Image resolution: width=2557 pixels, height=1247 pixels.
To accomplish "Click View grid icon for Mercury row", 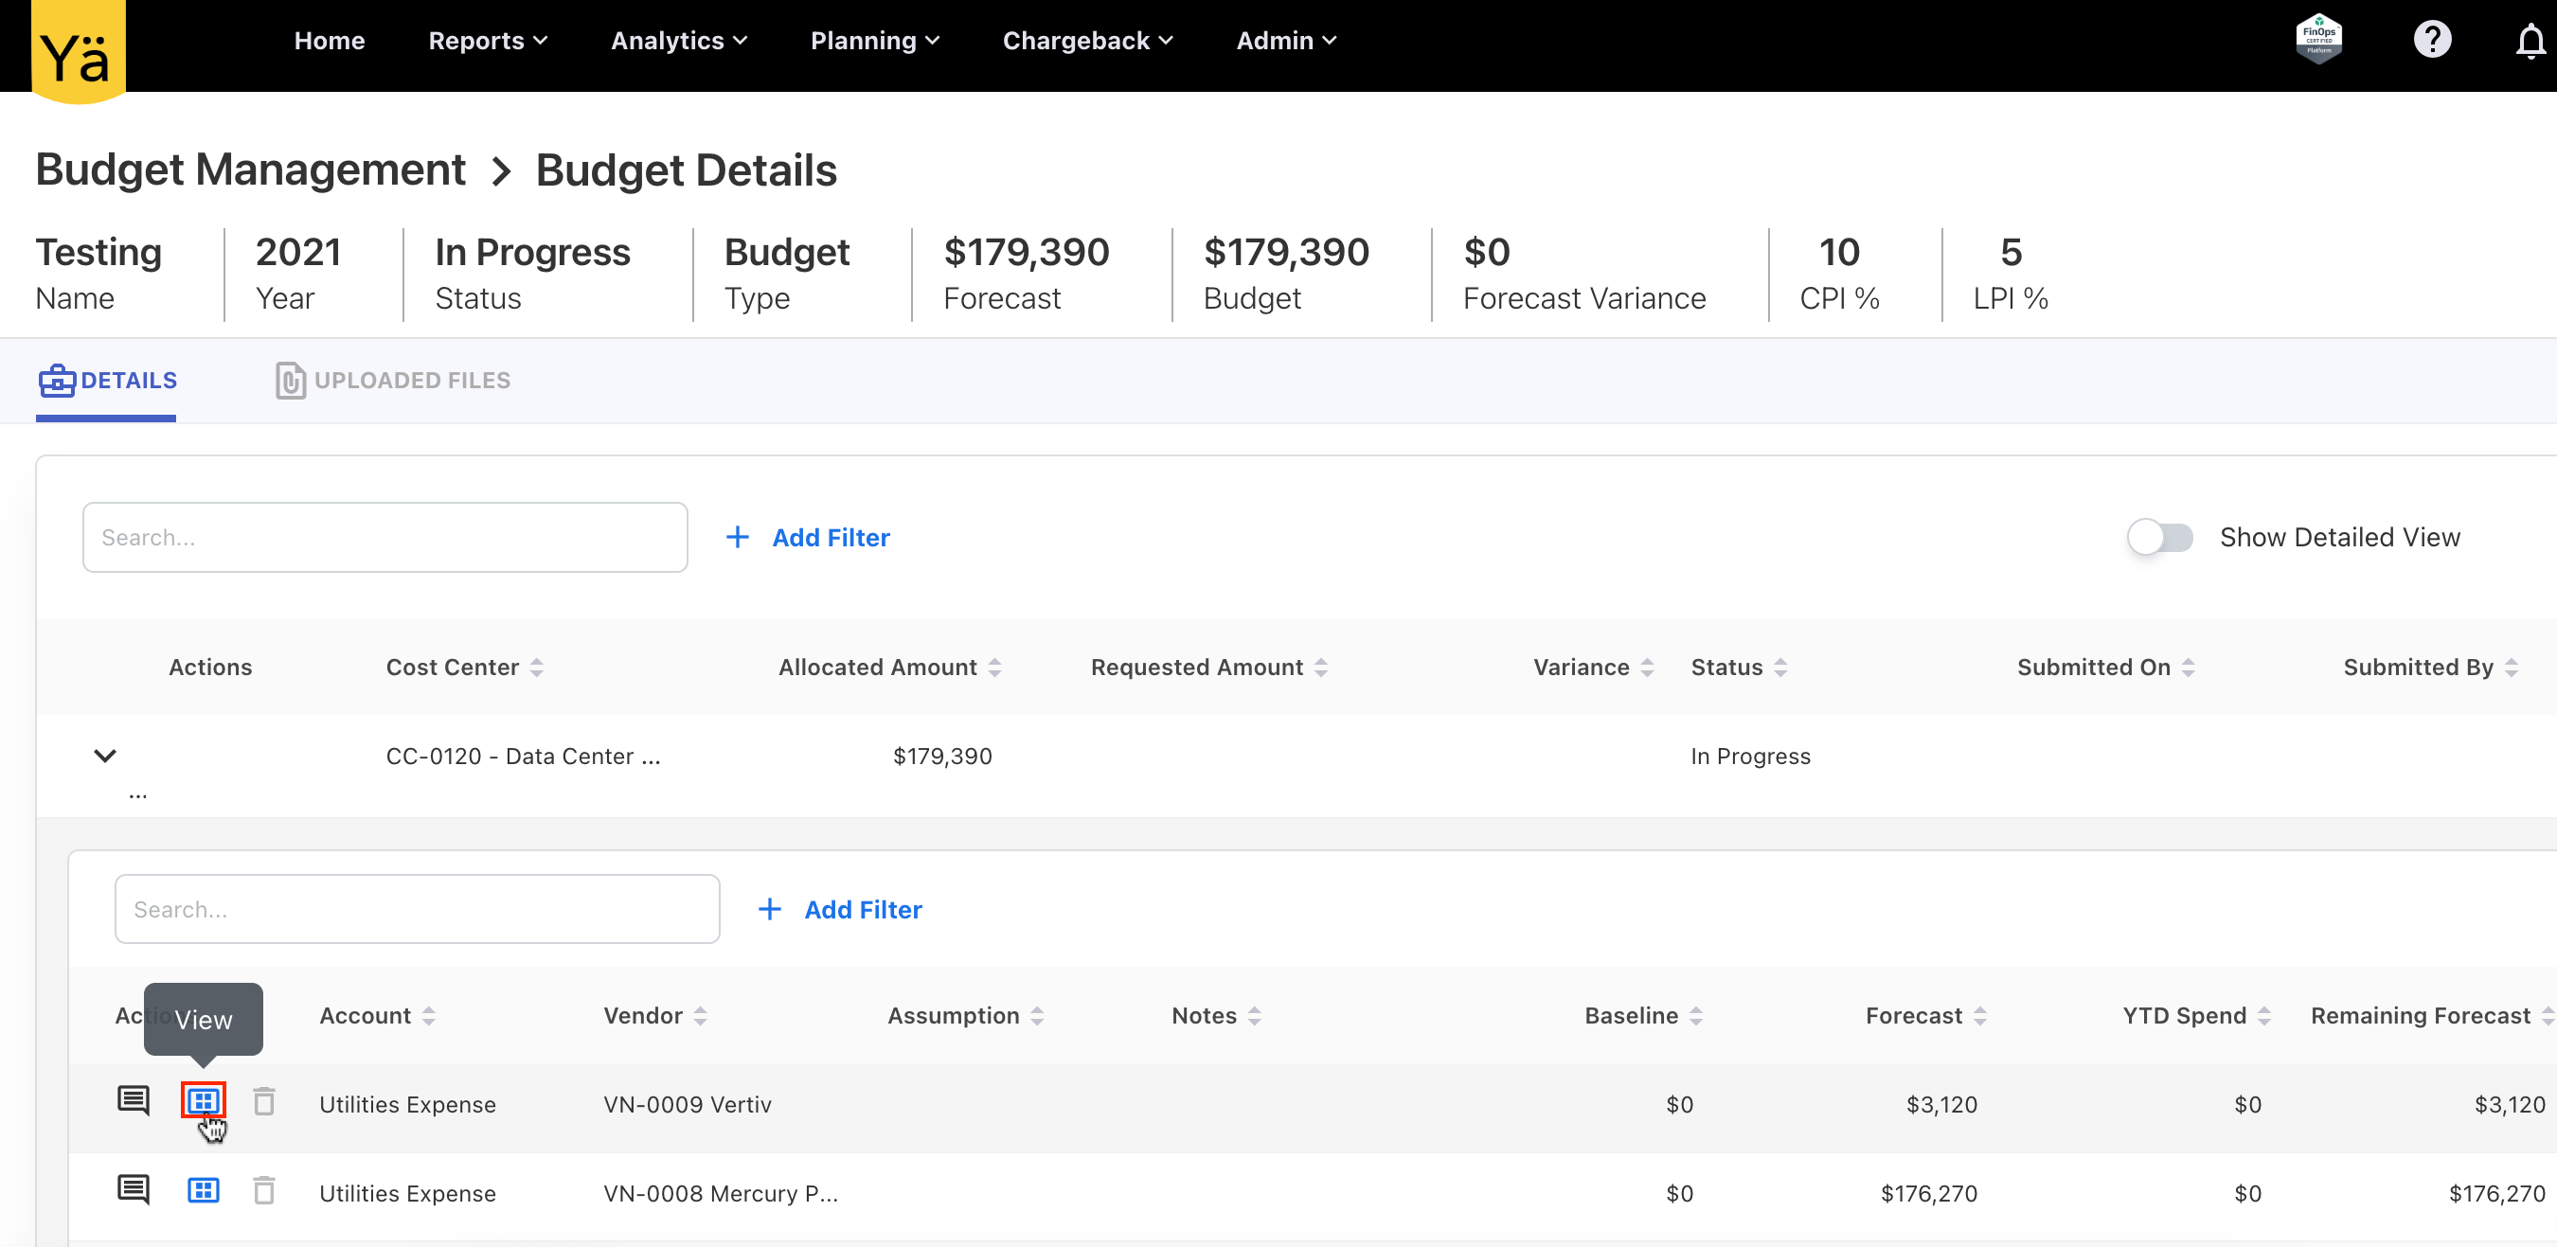I will pos(204,1190).
